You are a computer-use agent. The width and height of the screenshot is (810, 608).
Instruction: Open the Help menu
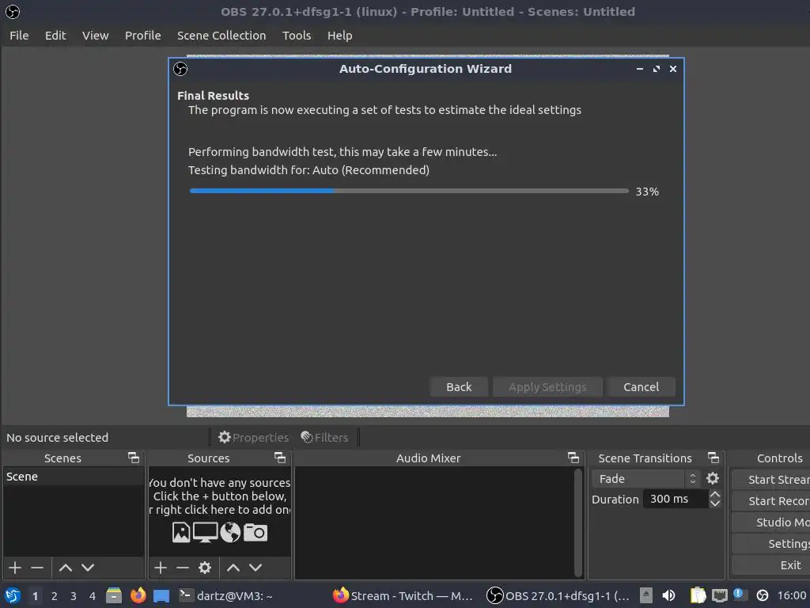340,36
